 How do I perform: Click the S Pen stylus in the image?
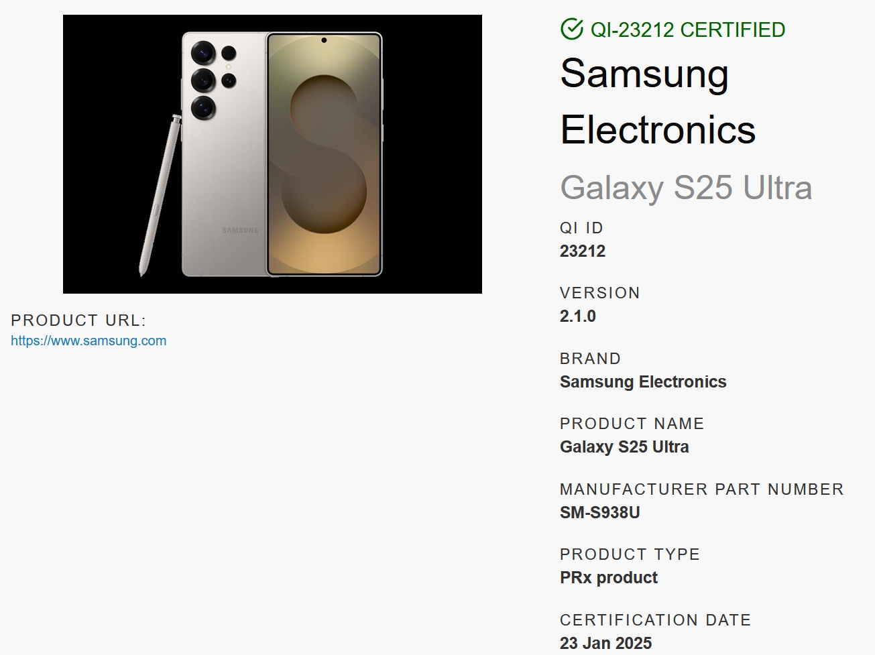pyautogui.click(x=160, y=195)
